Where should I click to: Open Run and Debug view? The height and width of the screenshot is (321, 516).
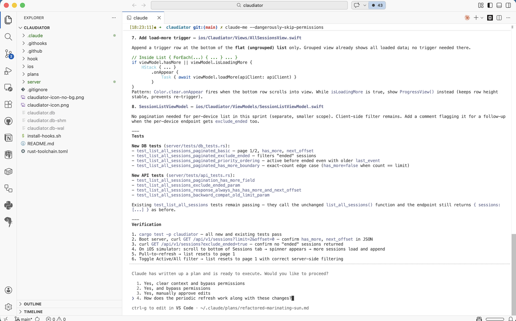click(x=8, y=71)
